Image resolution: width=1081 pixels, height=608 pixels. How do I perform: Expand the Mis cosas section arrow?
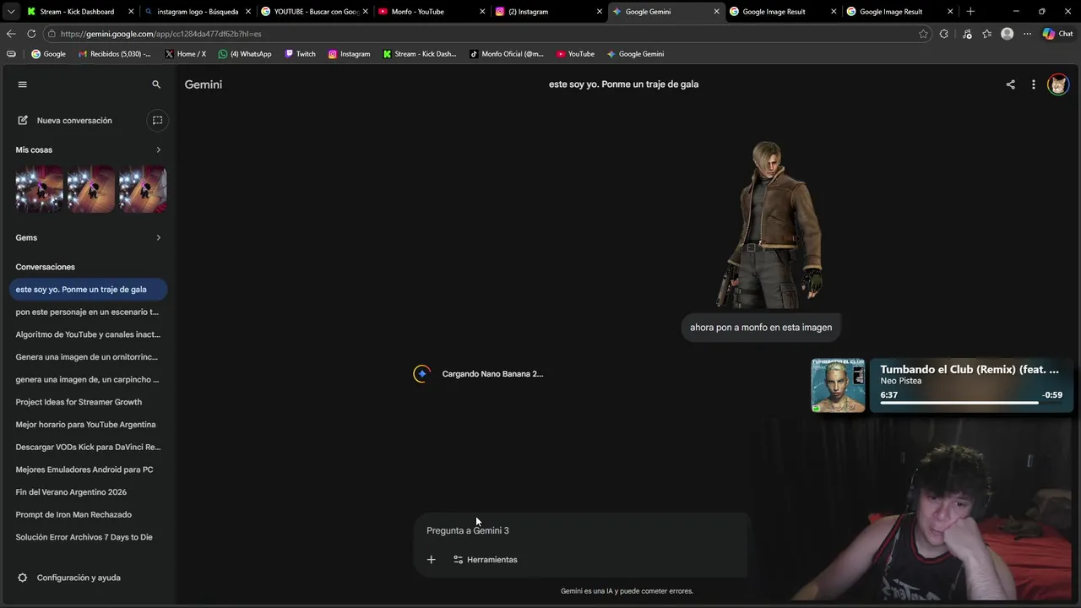pos(158,150)
